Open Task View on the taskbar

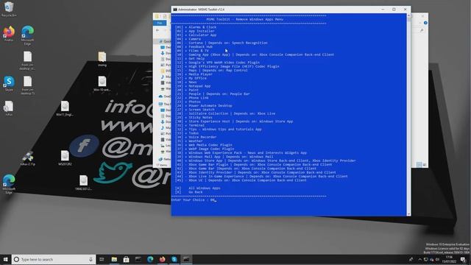102,259
